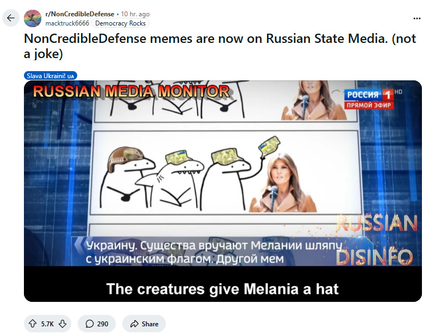
Task: Click the English subtitle caption area
Action: [x=223, y=289]
